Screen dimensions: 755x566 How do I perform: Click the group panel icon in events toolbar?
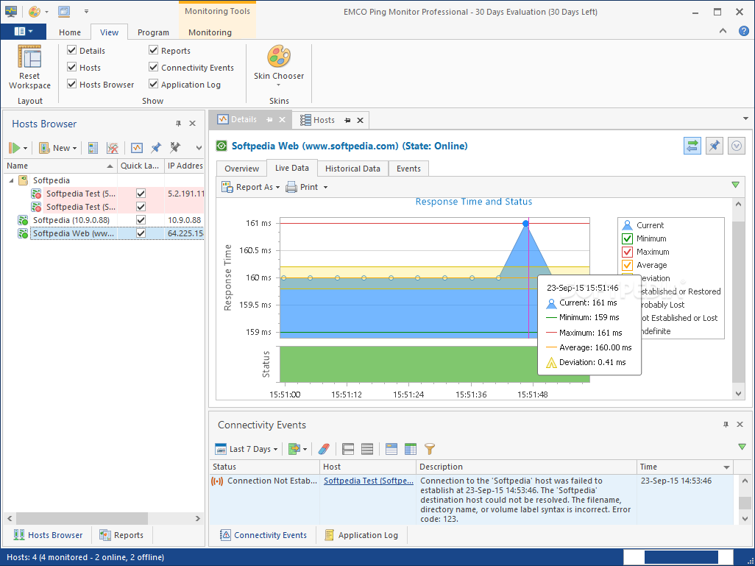tap(391, 449)
